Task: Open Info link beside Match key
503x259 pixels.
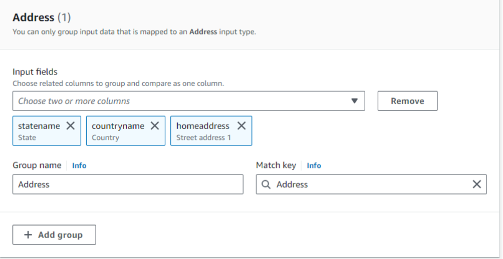Action: [x=314, y=165]
